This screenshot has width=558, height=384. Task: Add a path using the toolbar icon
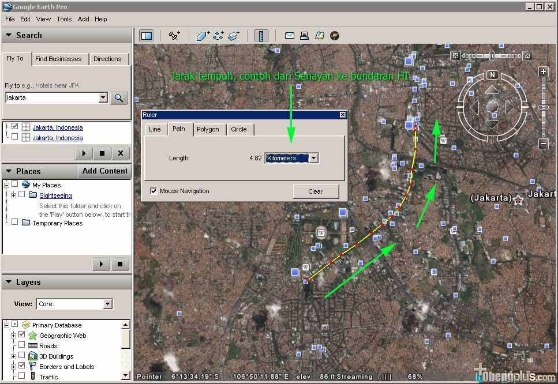(x=218, y=36)
